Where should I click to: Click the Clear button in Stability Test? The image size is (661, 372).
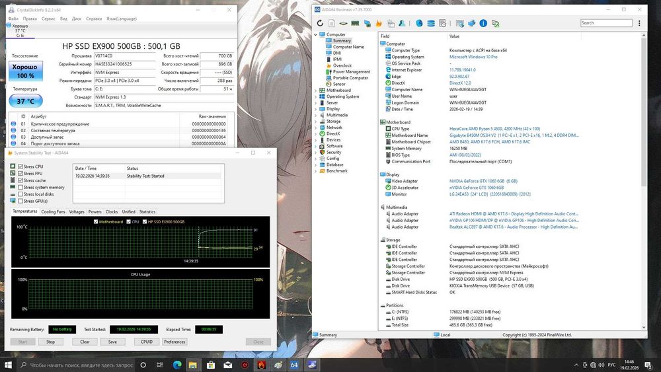(85, 342)
